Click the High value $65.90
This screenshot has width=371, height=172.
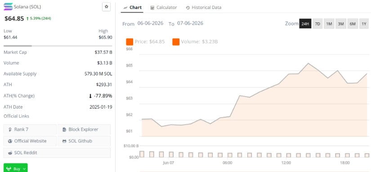point(106,37)
